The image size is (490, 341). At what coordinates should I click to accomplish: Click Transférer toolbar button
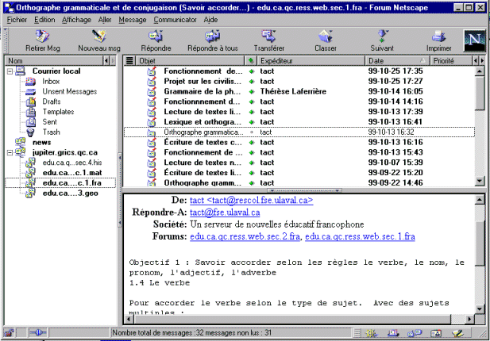268,40
